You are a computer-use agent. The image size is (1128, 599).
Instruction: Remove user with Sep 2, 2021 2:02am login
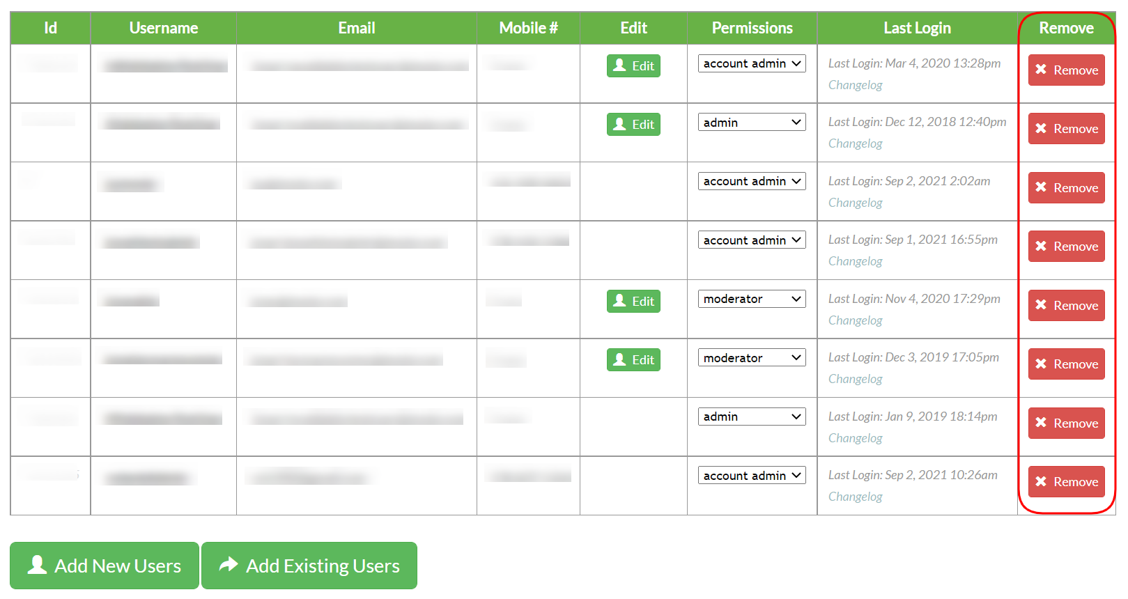pos(1066,188)
